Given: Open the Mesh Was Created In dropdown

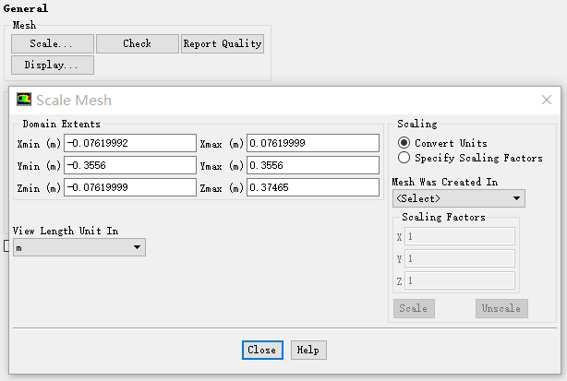Looking at the screenshot, I should point(459,198).
